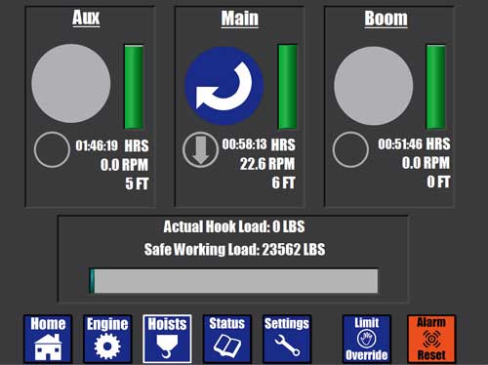Click the Main hoist down-arrow indicator
Screen dimensions: 488x365
click(200, 149)
